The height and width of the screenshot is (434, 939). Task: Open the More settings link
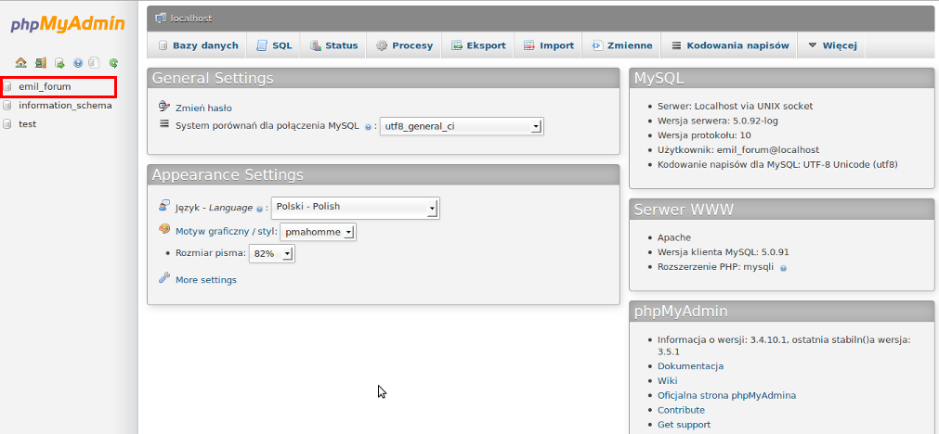pos(206,280)
